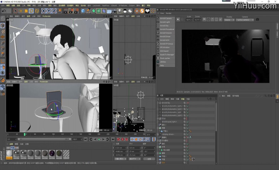Toggle Arnold photometric_light.2 layer checkbox
Screen dimensions: 279x170
pyautogui.click(x=184, y=106)
